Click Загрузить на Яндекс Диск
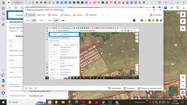This screenshot has height=105, width=187. click(150, 88)
